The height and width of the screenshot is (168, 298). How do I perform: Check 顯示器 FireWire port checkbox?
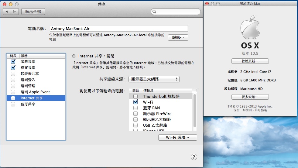135,114
